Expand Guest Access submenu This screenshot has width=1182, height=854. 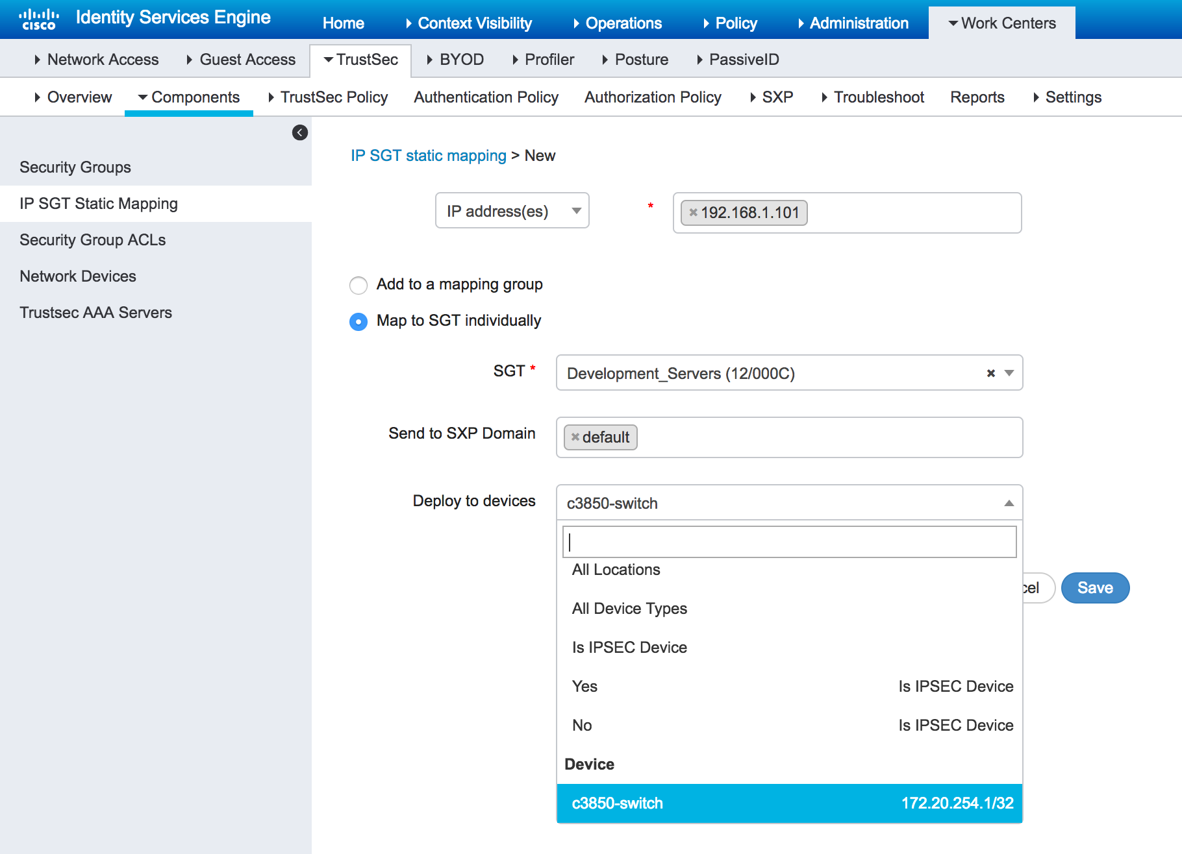pyautogui.click(x=240, y=60)
